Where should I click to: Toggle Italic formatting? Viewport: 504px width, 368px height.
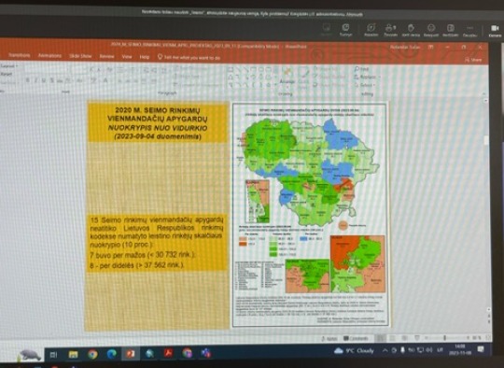(36, 80)
